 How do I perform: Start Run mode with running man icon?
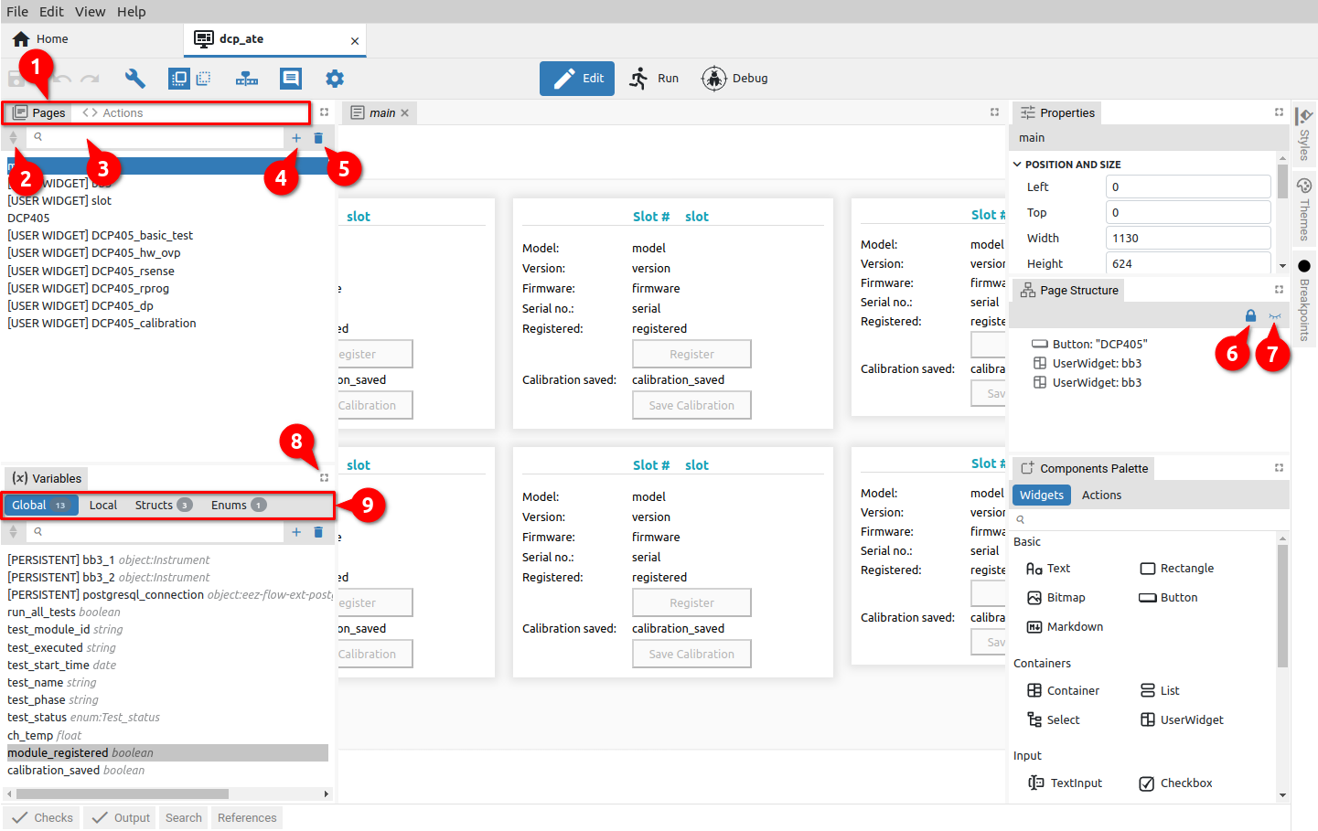(x=638, y=79)
